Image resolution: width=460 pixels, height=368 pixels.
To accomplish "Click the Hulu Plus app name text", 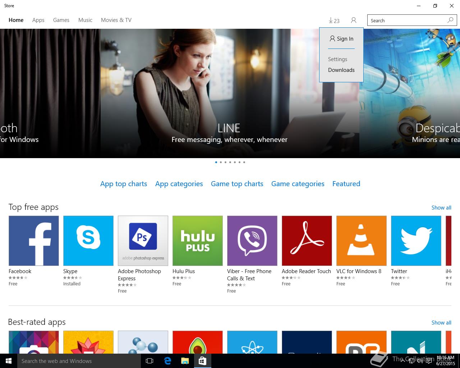I will [184, 271].
